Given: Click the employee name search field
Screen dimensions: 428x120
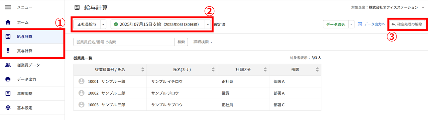Looking at the screenshot, I should [x=124, y=42].
